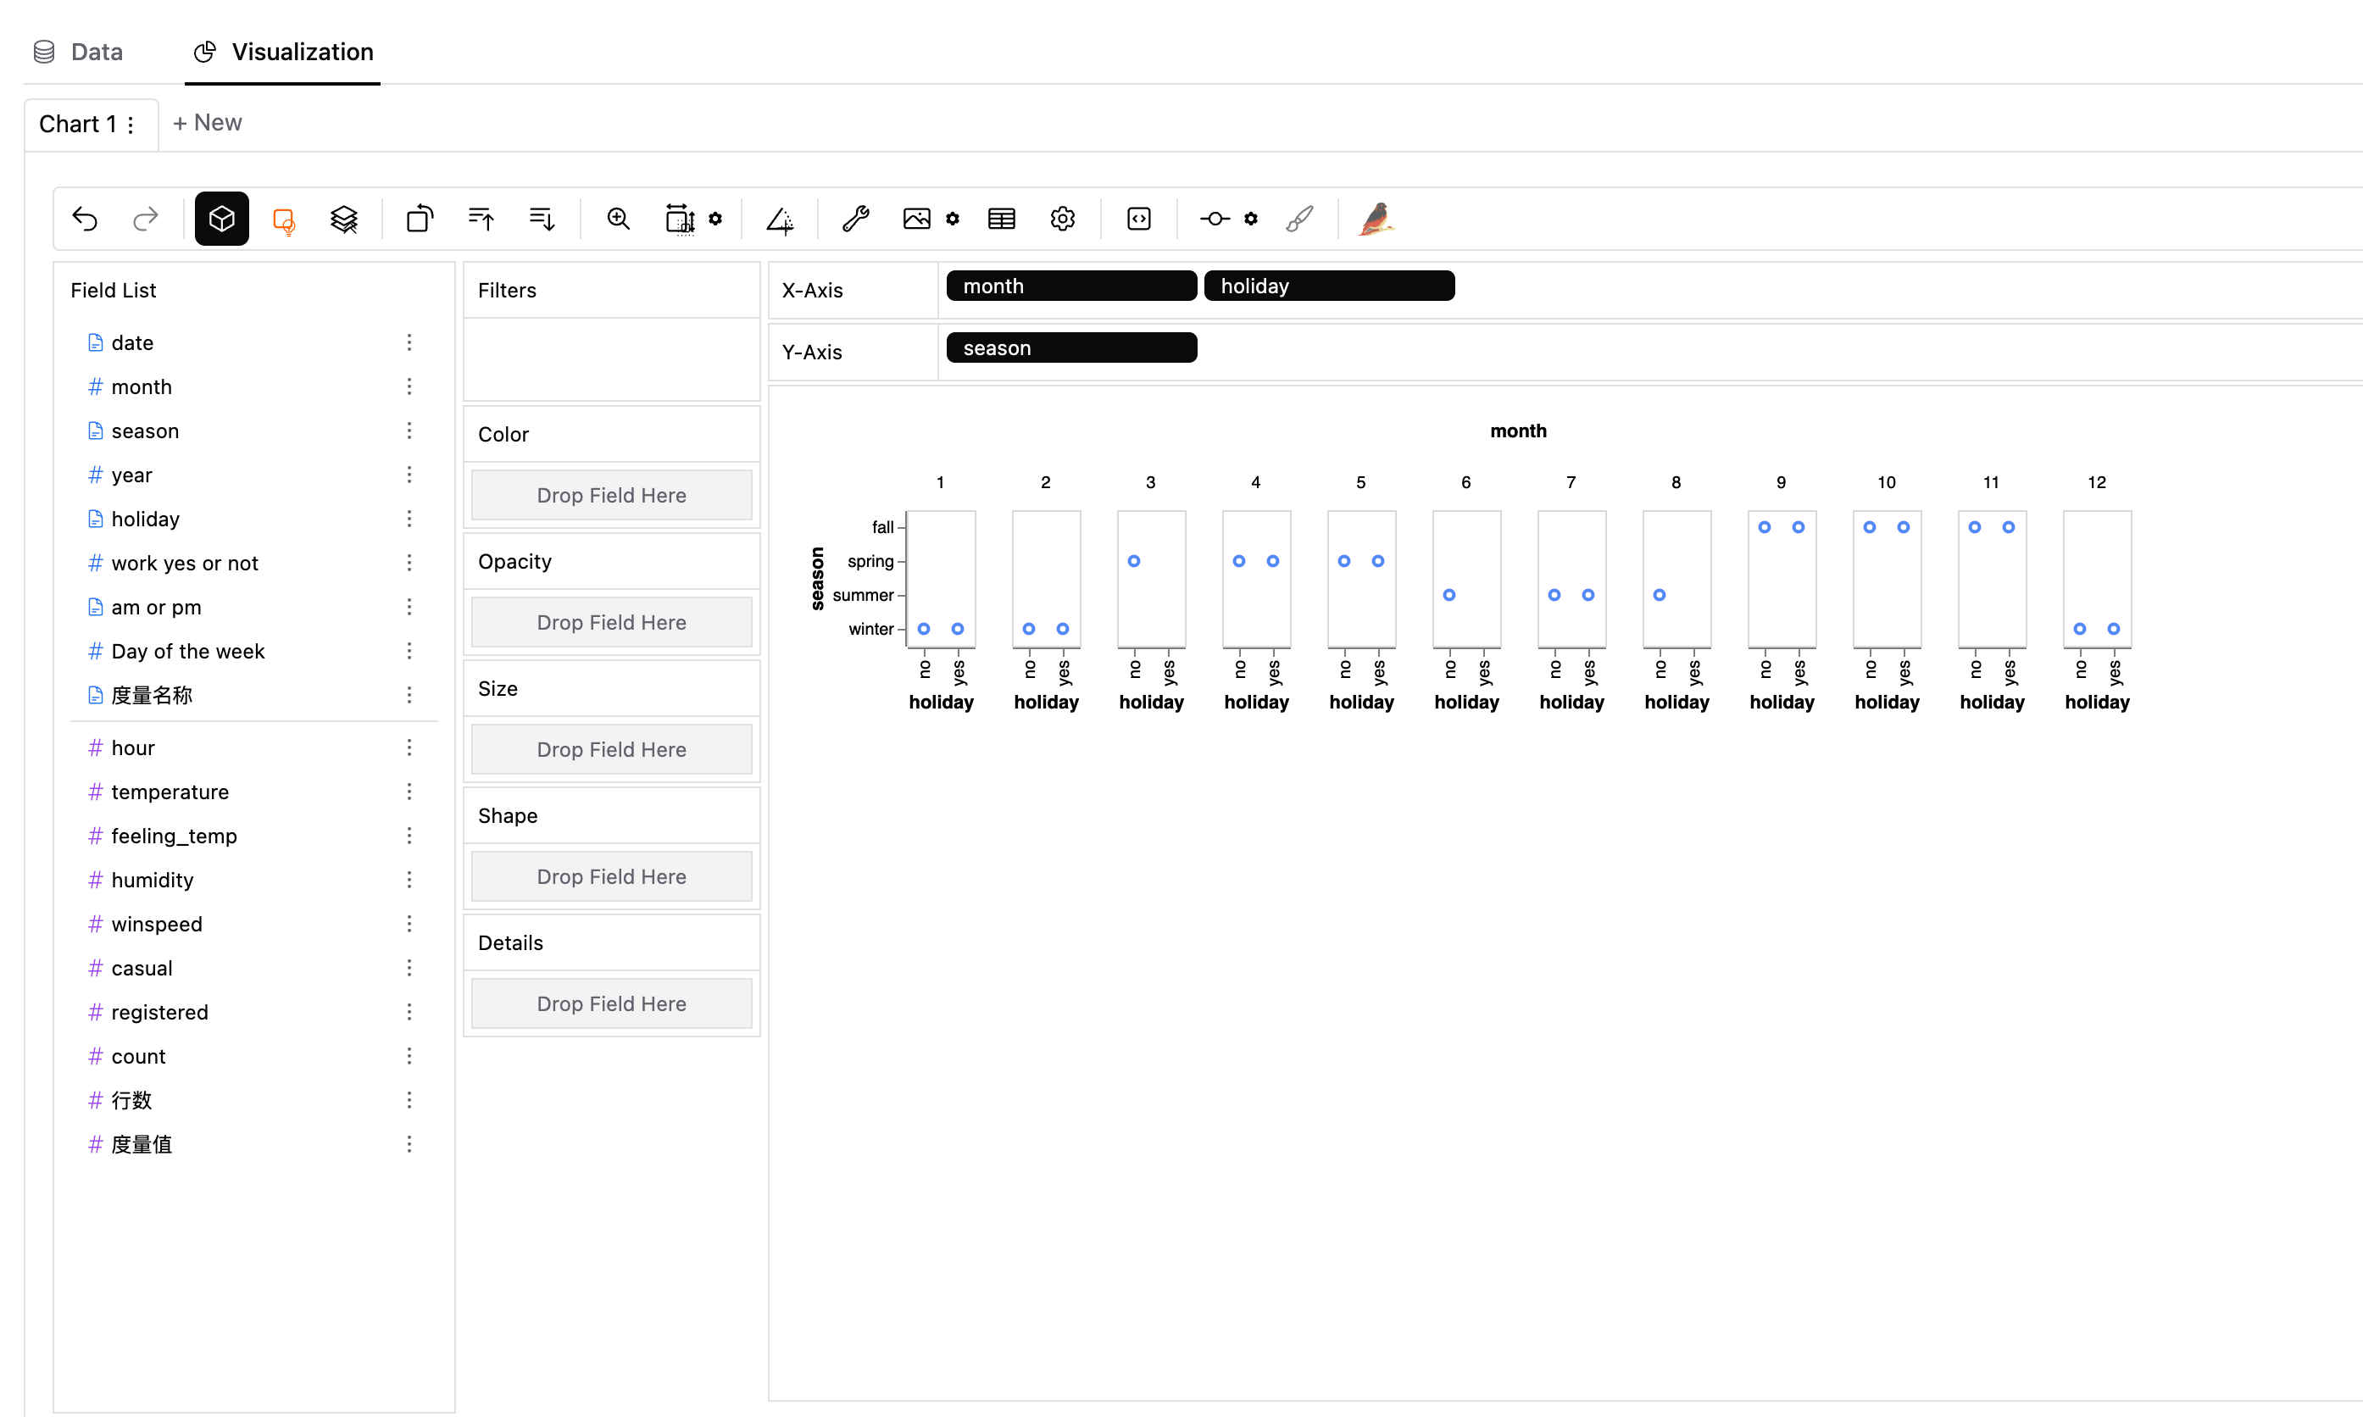Toggle the stack mode layers icon
The width and height of the screenshot is (2363, 1417).
point(344,219)
